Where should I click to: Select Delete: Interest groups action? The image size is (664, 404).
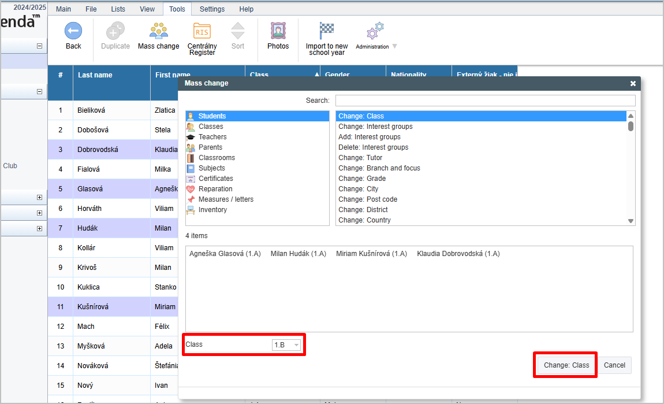[x=481, y=147]
